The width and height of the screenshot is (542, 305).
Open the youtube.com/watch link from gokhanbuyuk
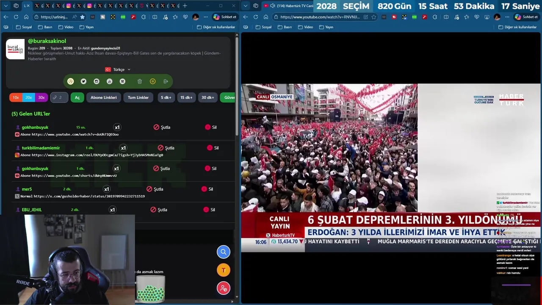(x=75, y=135)
